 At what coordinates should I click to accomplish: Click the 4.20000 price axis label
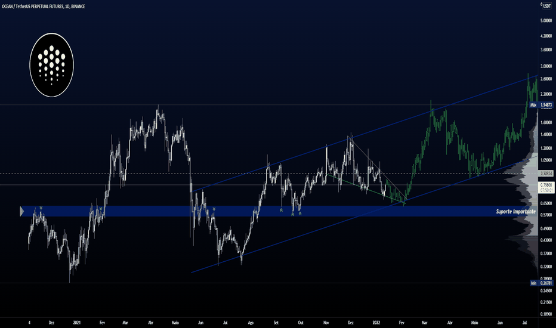point(546,36)
